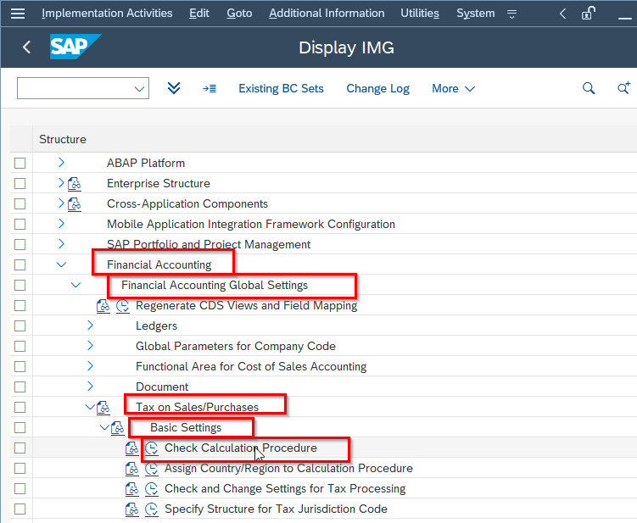Image resolution: width=637 pixels, height=523 pixels.
Task: Click Existing BC Sets button
Action: click(281, 88)
